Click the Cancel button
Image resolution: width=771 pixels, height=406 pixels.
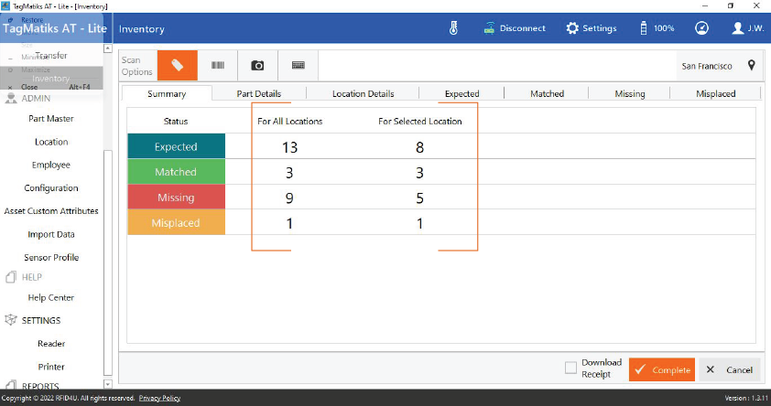[x=730, y=370]
